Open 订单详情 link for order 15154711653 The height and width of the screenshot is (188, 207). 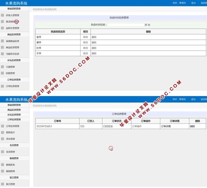click(x=166, y=126)
